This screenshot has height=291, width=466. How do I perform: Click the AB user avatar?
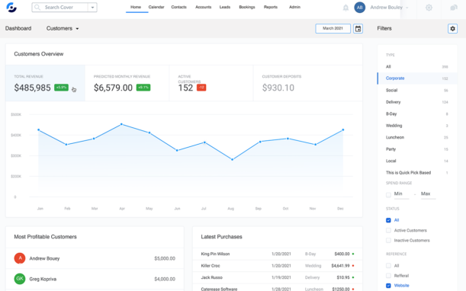359,8
